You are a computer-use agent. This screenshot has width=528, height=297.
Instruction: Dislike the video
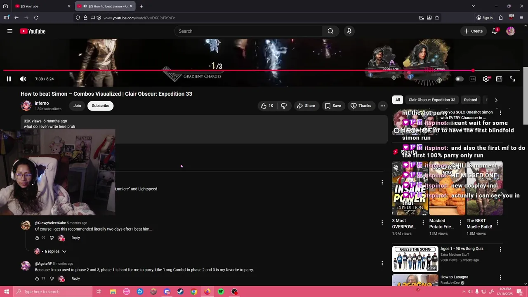tap(284, 106)
